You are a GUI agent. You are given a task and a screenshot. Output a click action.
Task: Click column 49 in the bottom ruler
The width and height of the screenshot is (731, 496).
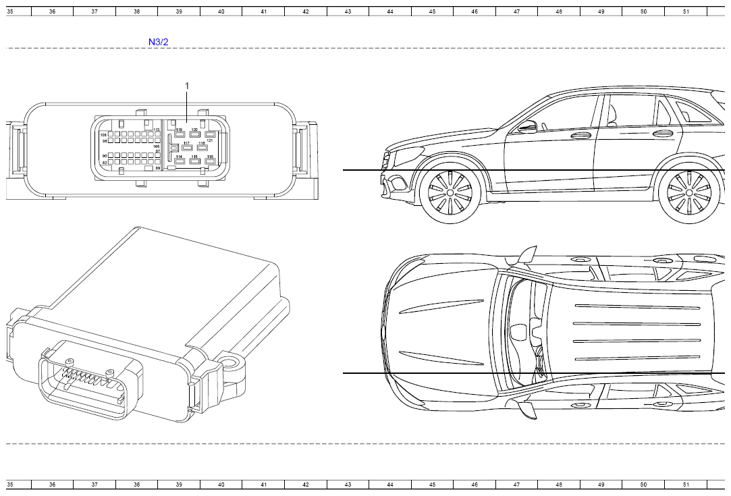tap(601, 485)
